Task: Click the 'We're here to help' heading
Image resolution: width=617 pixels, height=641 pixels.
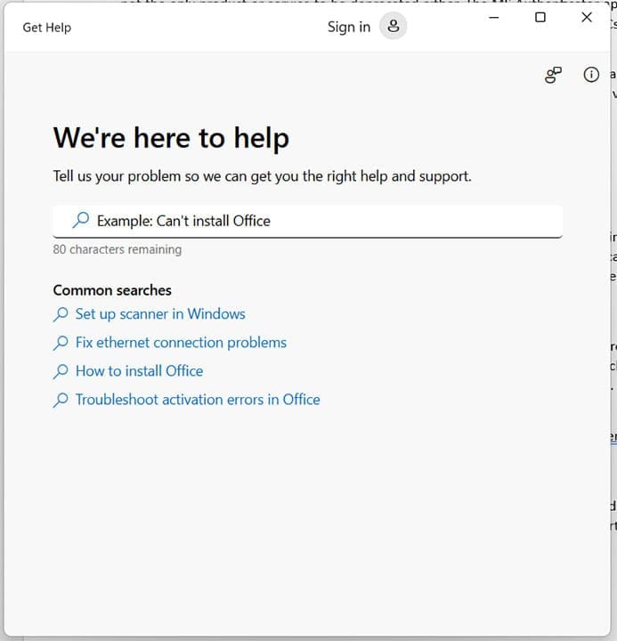Action: [x=171, y=138]
